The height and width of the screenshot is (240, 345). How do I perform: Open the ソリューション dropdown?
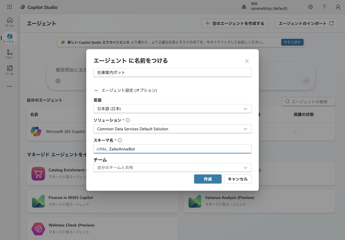pyautogui.click(x=172, y=129)
